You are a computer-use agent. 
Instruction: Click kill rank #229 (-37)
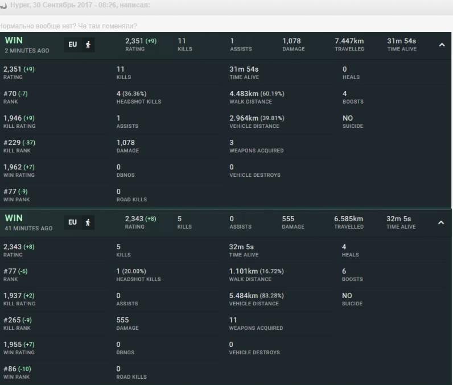(x=19, y=143)
